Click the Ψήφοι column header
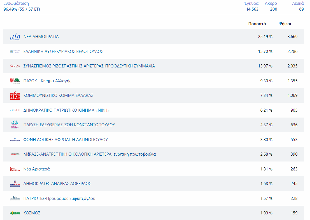This screenshot has height=220, width=310. point(285,24)
